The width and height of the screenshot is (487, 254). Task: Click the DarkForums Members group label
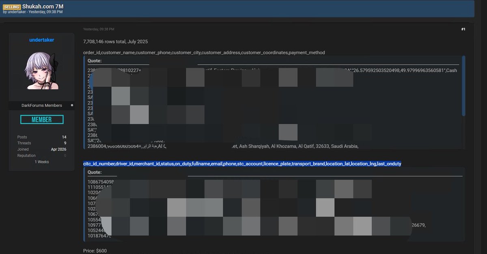42,105
